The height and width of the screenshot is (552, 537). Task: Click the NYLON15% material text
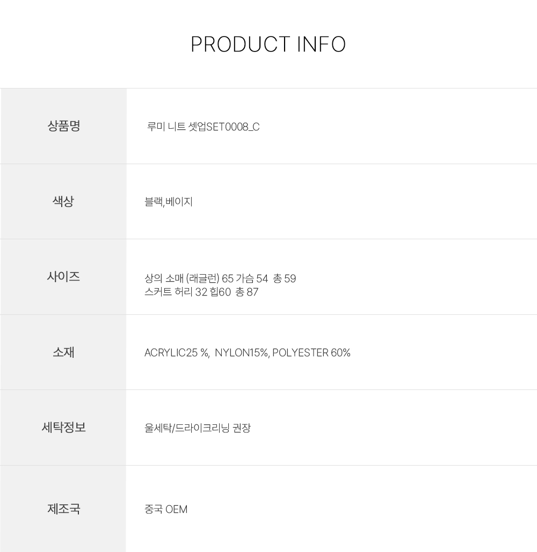coord(242,353)
